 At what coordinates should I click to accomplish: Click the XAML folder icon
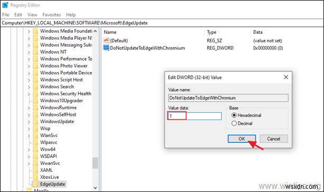tap(35, 170)
